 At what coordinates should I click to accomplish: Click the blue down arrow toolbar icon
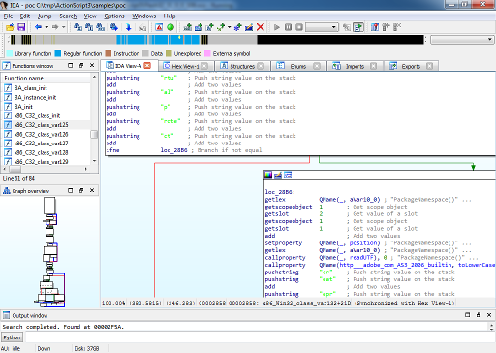click(x=128, y=27)
